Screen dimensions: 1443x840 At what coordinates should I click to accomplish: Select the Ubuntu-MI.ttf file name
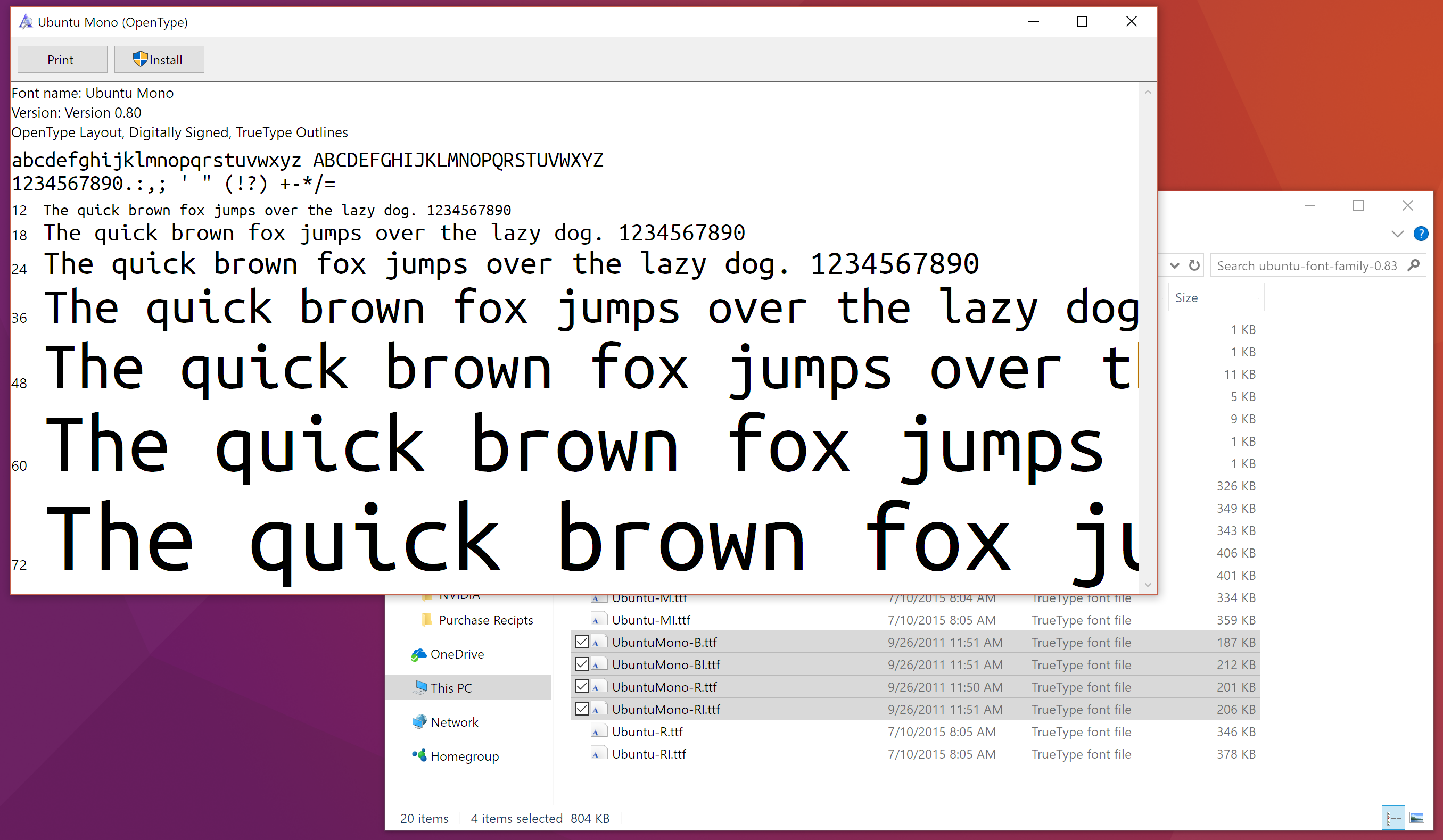[x=651, y=620]
